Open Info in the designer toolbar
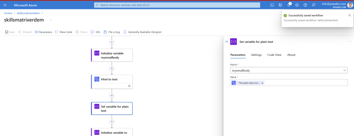The height and width of the screenshot is (136, 354). [x=95, y=32]
